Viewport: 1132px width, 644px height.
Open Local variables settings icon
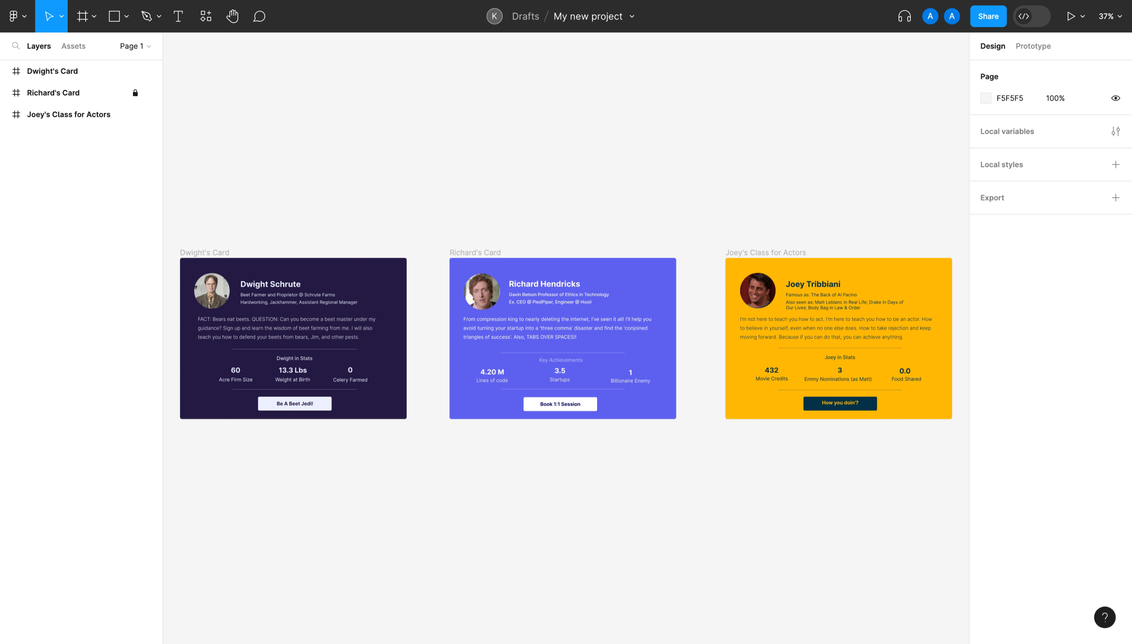pos(1116,131)
